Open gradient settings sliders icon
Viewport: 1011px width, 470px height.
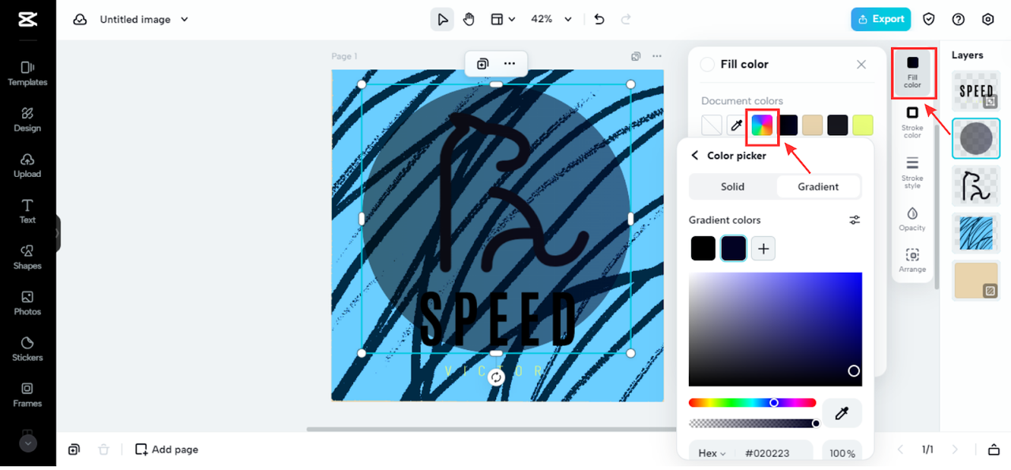(x=854, y=220)
